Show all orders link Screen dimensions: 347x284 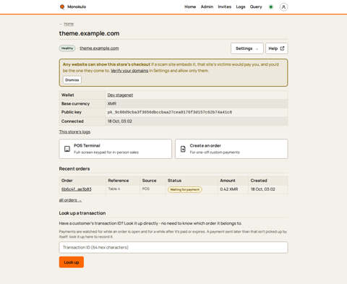(x=70, y=200)
